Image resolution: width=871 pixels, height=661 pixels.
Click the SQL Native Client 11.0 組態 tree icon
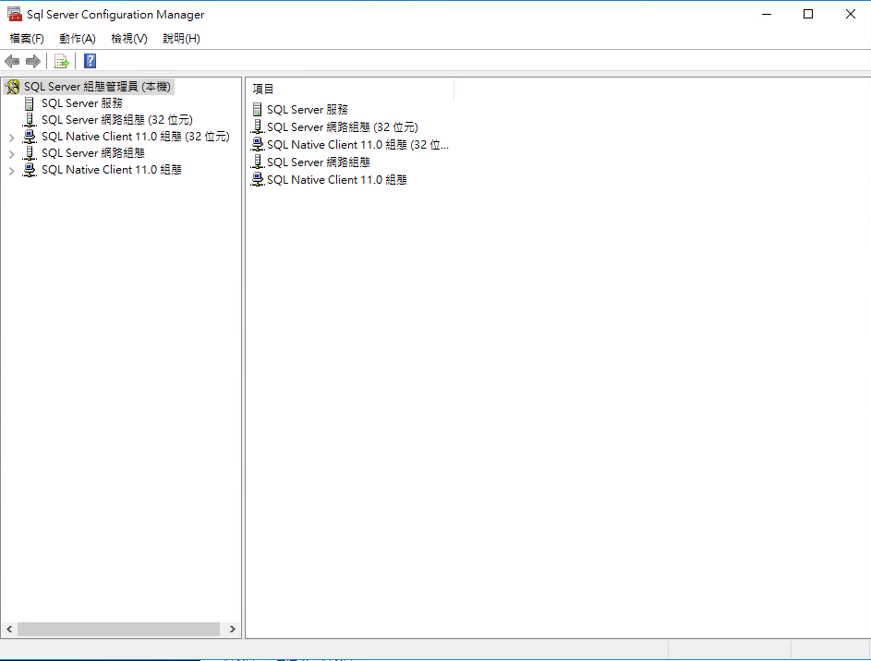(x=30, y=170)
